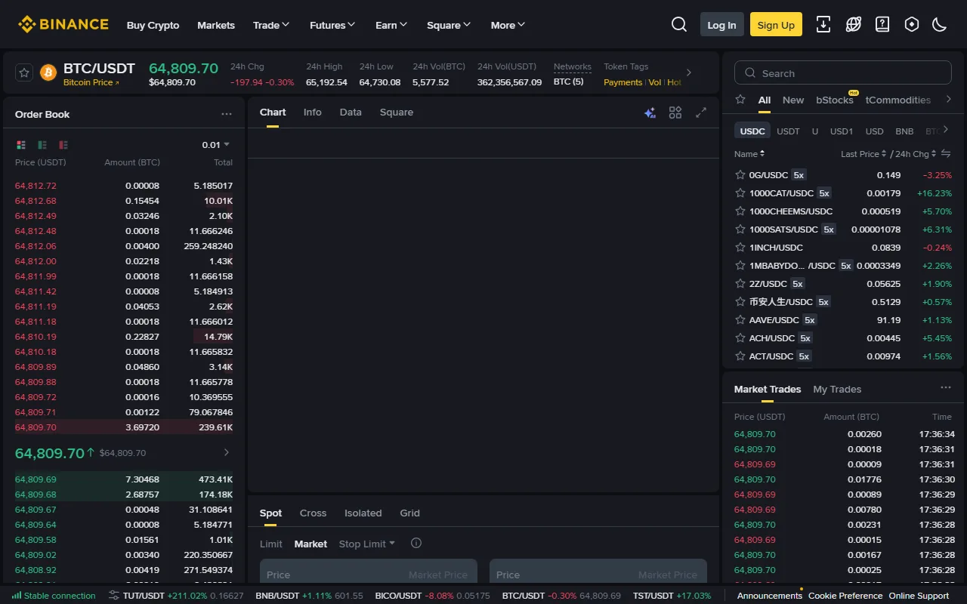The width and height of the screenshot is (967, 604).
Task: Click the favorites star tab in market list
Action: pyautogui.click(x=740, y=100)
